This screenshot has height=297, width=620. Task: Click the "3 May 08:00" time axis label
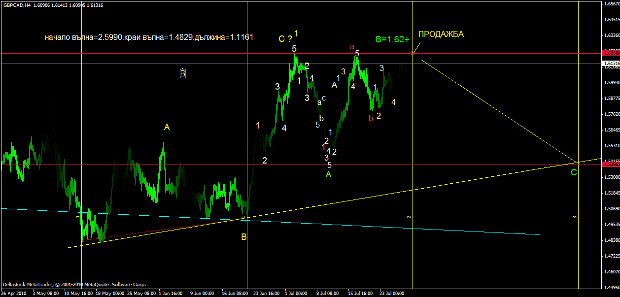[46, 293]
